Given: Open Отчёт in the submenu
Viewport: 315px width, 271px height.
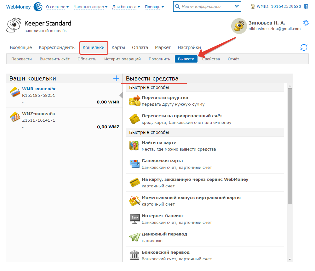Looking at the screenshot, I should tap(233, 59).
